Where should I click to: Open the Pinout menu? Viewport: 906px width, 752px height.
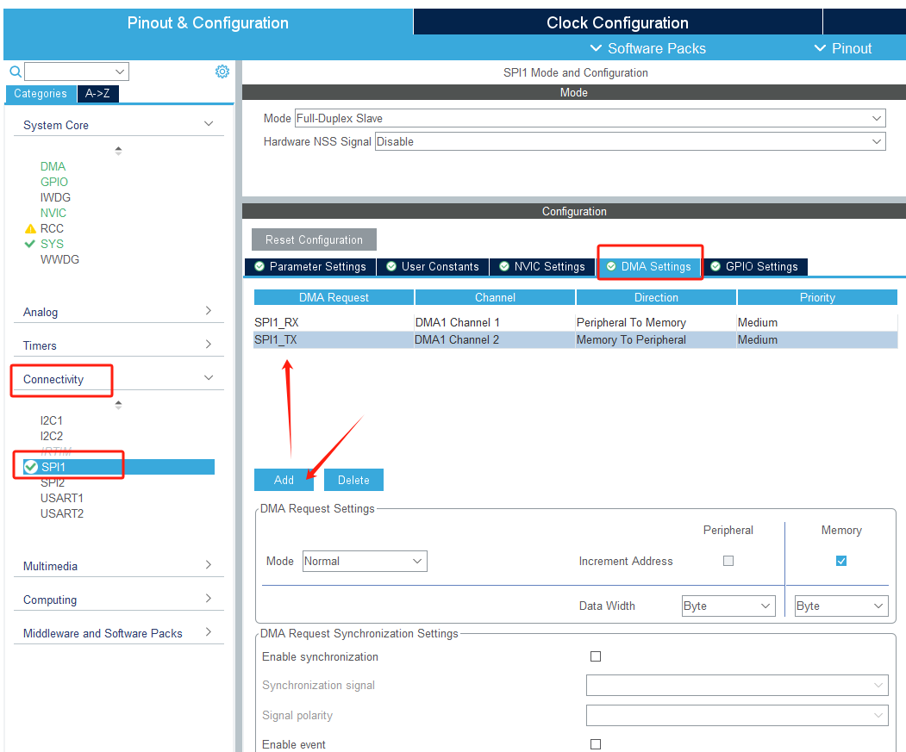point(843,48)
